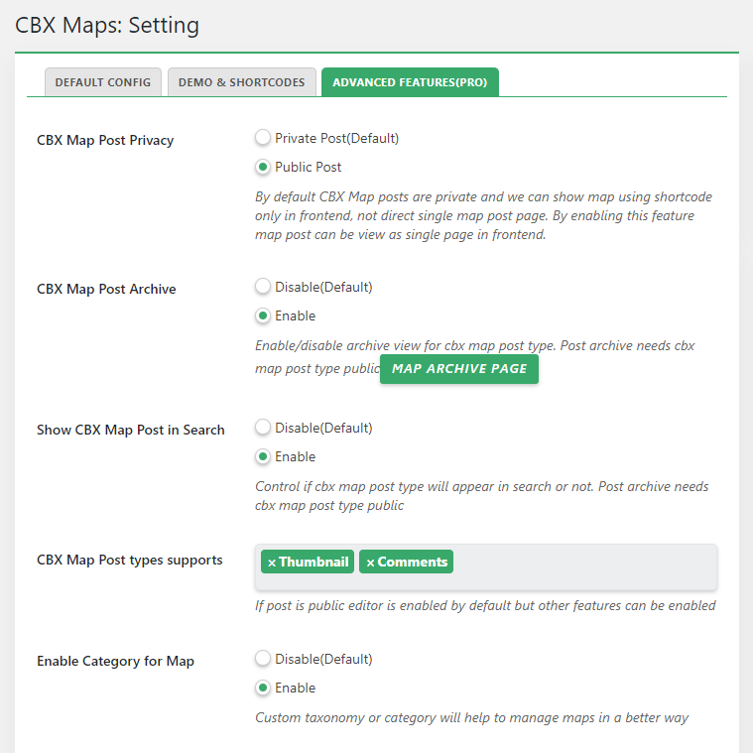Image resolution: width=753 pixels, height=753 pixels.
Task: Click the Comments tag label
Action: pos(412,562)
